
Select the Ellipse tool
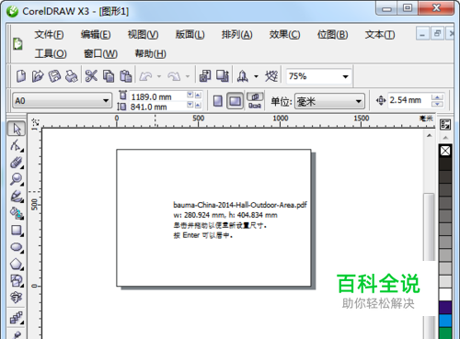coord(17,247)
